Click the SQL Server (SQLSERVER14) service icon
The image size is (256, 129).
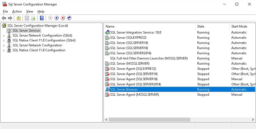[x=107, y=43]
